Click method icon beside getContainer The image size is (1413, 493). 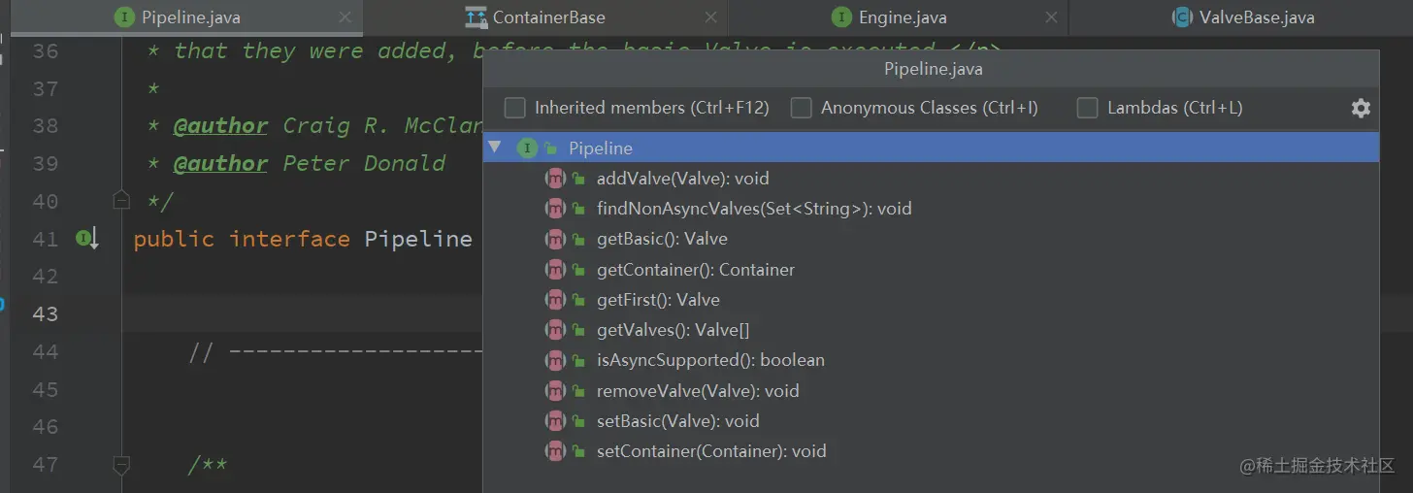(x=555, y=269)
